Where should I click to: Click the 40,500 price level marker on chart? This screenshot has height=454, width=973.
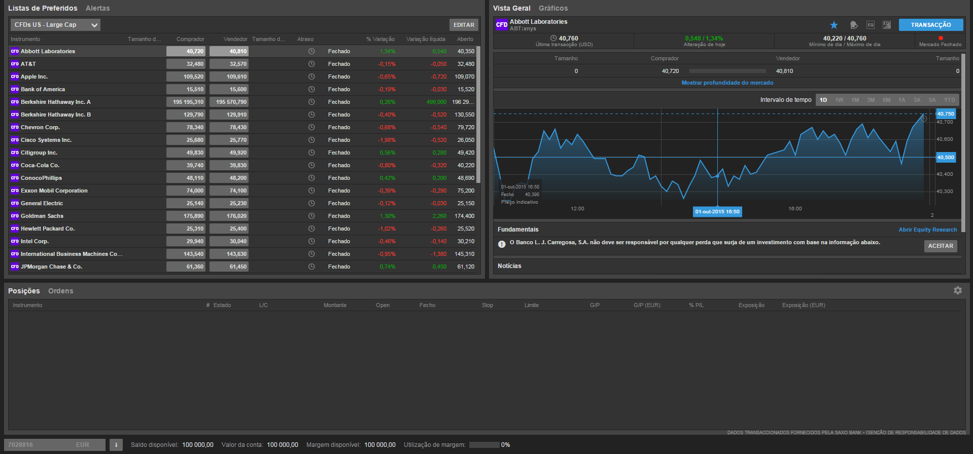click(946, 158)
